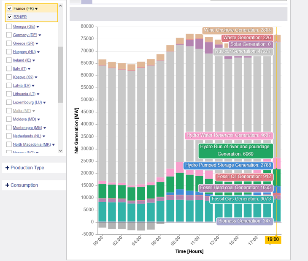Open the Italy (IT) country link
This screenshot has height=261, width=308.
20,69
